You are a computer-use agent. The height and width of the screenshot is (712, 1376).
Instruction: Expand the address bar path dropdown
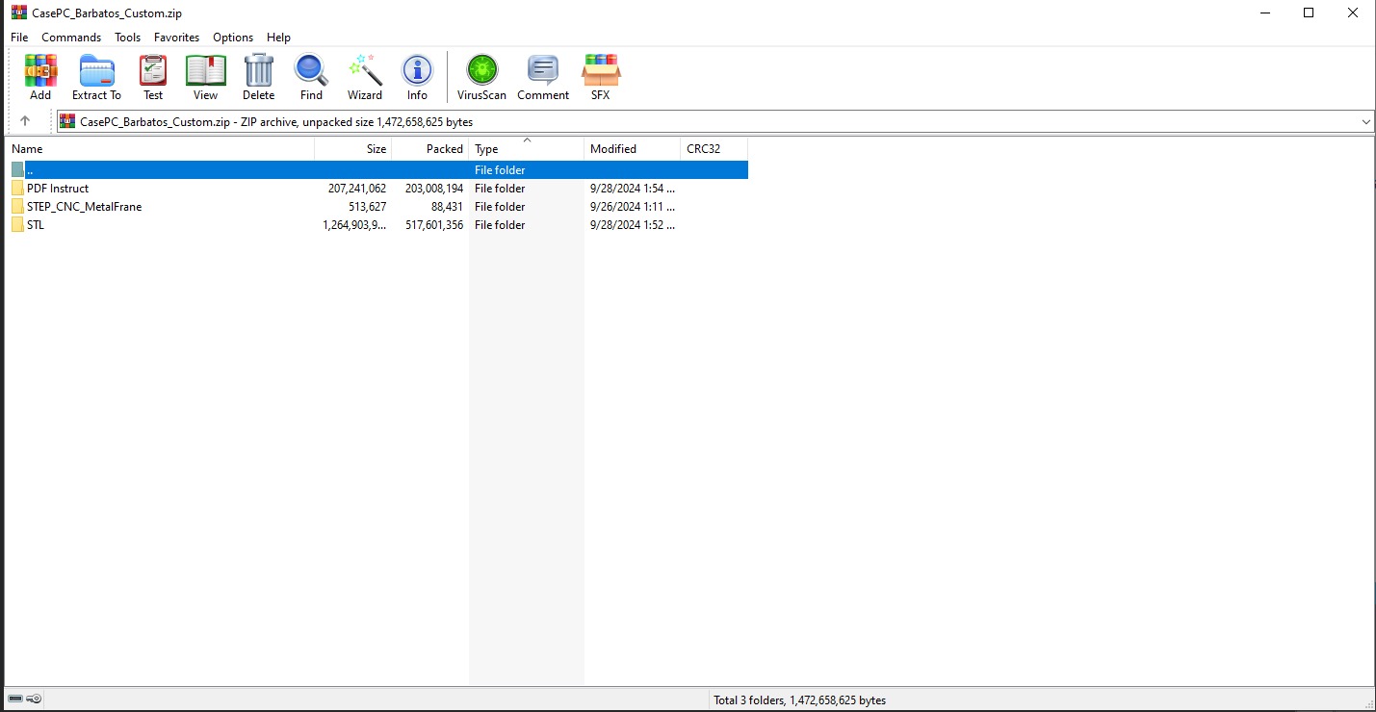(1366, 122)
